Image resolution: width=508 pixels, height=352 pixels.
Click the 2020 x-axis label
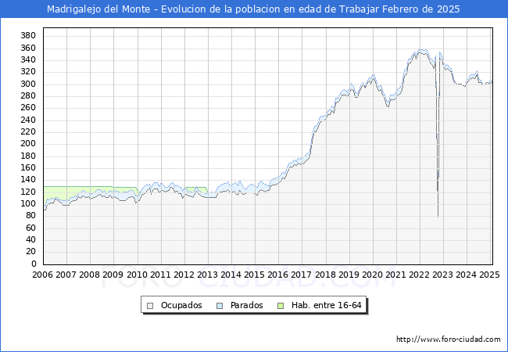point(372,275)
